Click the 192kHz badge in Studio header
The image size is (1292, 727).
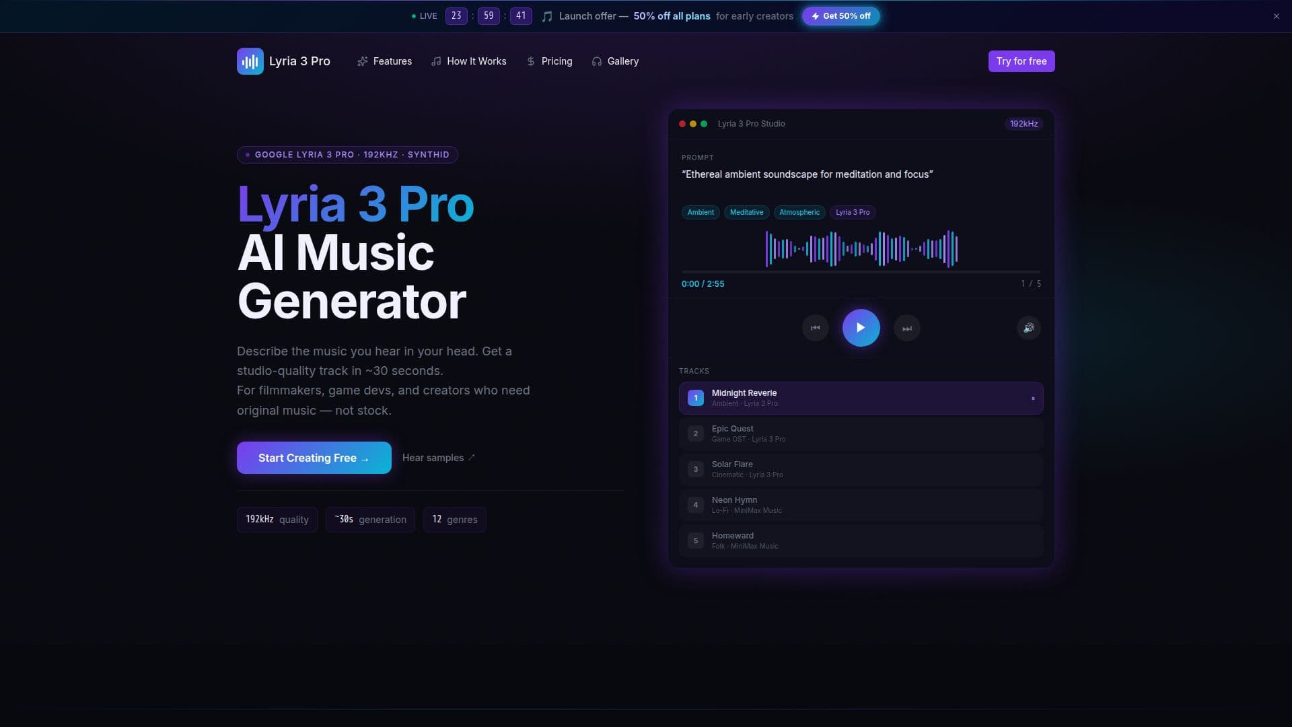tap(1024, 124)
